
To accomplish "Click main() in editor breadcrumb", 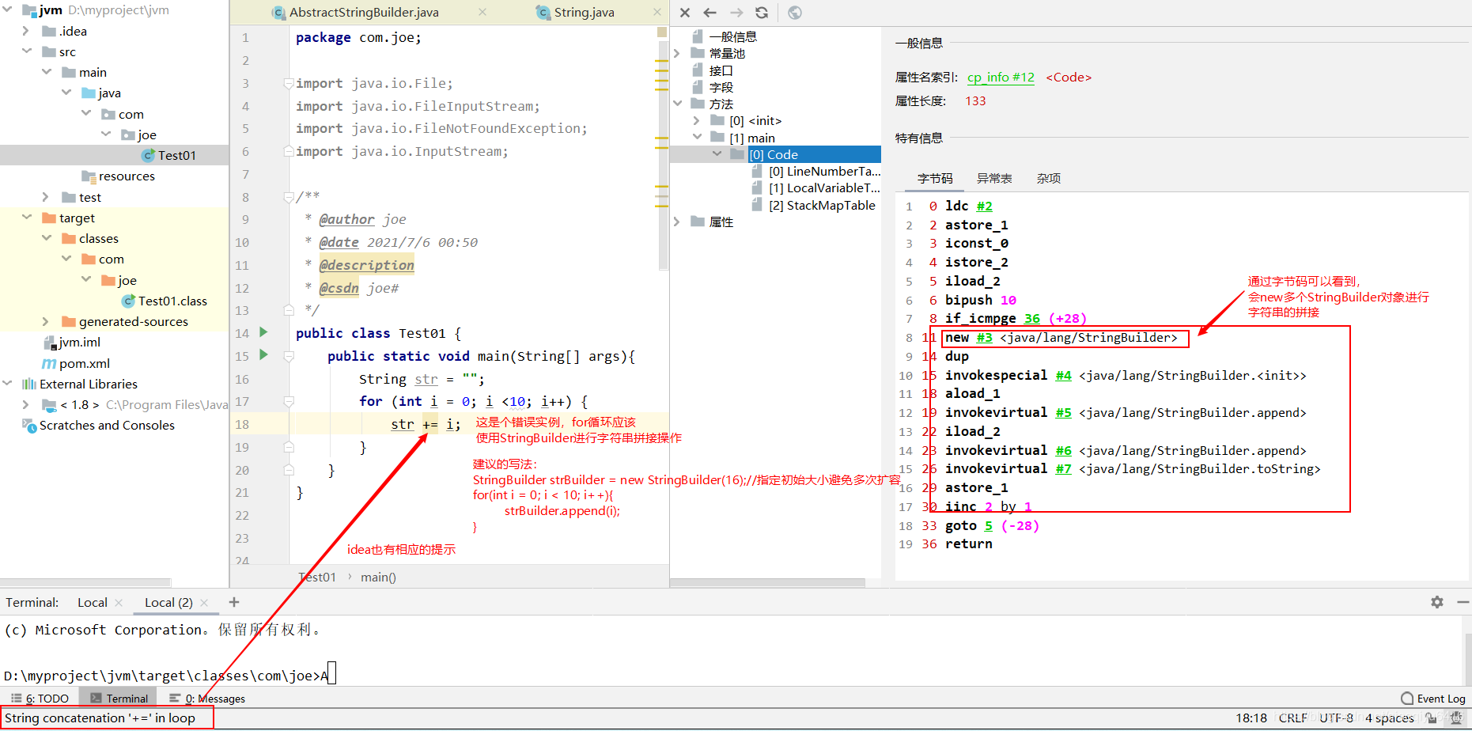I will click(378, 577).
